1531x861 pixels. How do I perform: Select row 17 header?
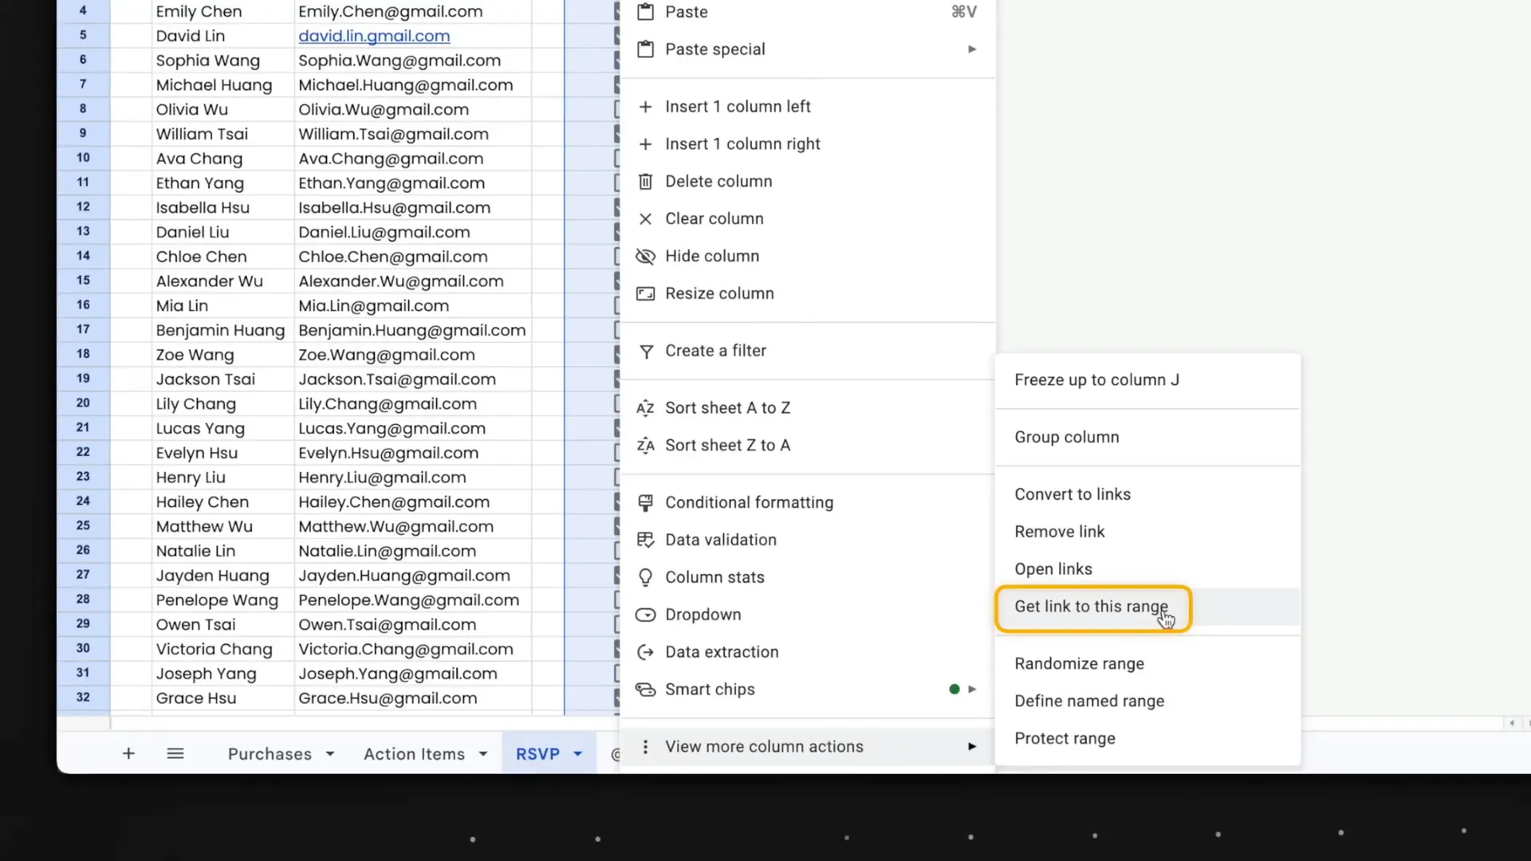click(x=83, y=329)
